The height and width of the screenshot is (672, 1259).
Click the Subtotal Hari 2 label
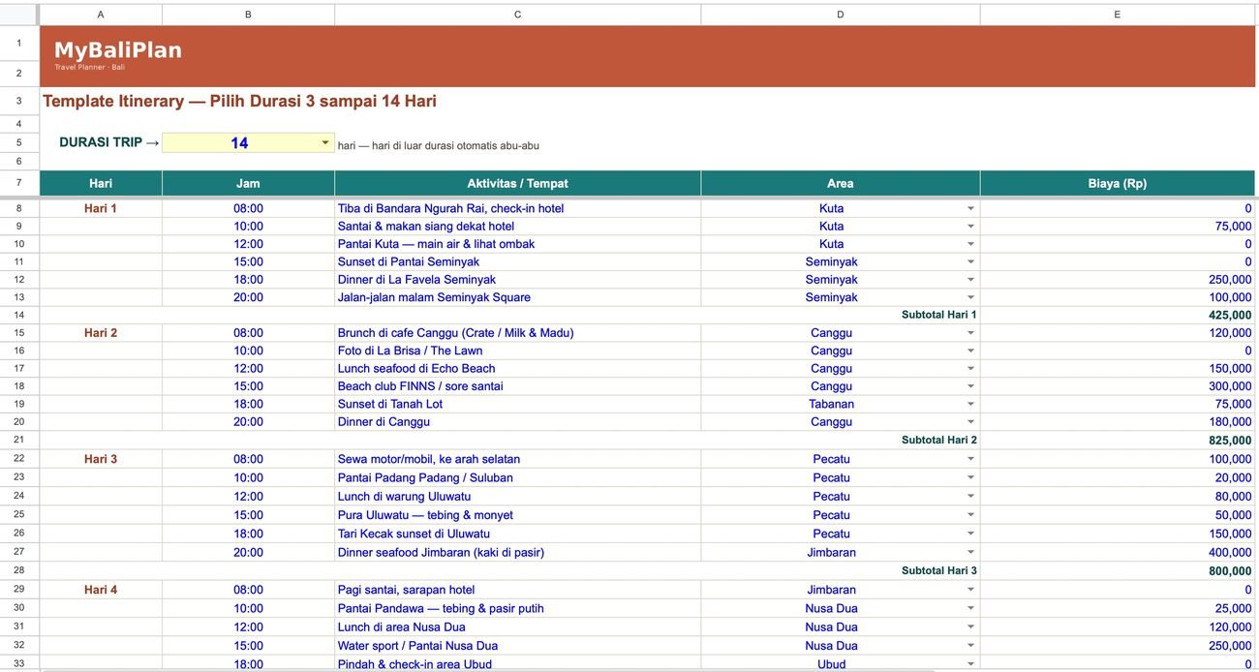pyautogui.click(x=938, y=440)
